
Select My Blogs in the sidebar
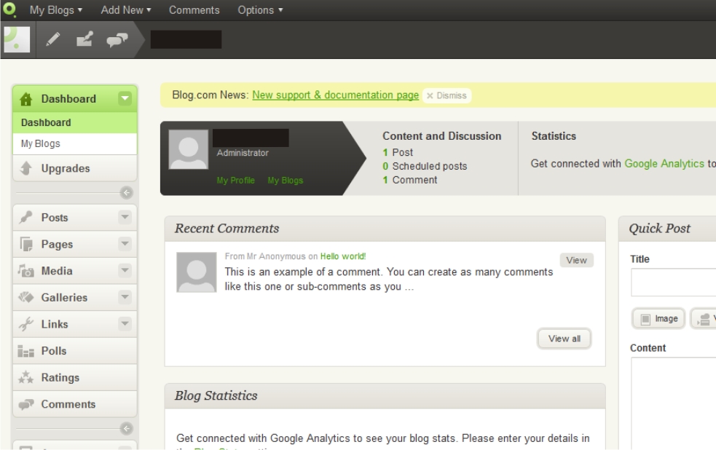75,143
